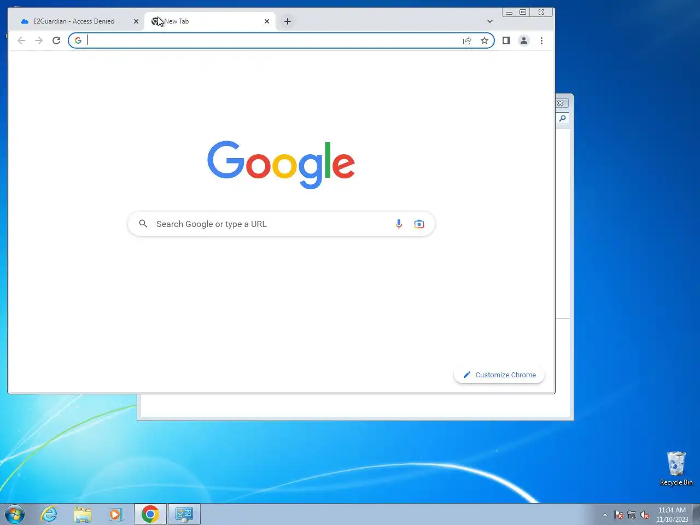
Task: Toggle the Chrome side panel
Action: pos(506,40)
